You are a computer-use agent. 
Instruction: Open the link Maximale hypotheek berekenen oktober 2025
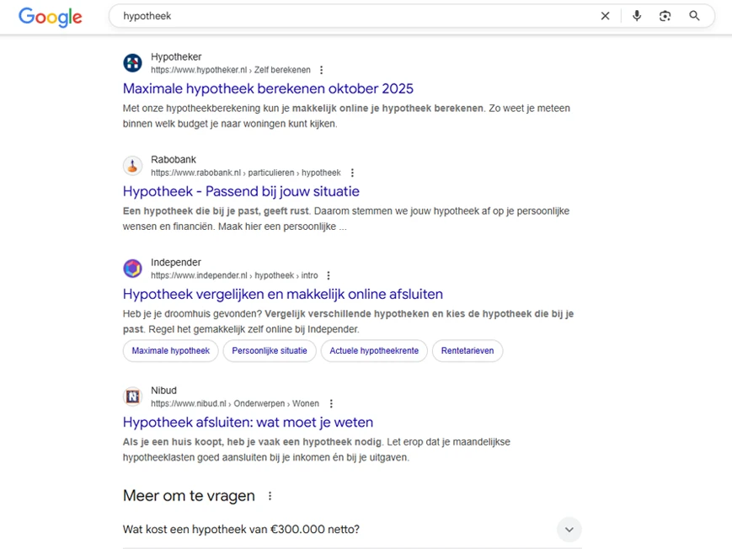tap(268, 88)
